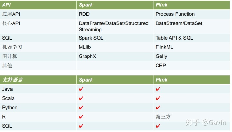Select the 'Java' row label
Screen dimensions: 232x132
7,89
